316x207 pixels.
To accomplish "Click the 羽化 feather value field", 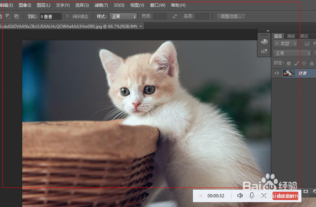I will pos(50,17).
